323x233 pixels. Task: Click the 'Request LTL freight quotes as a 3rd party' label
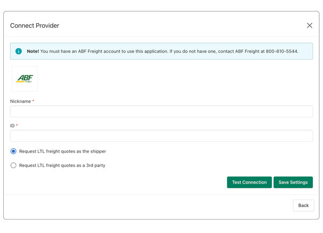click(x=62, y=165)
